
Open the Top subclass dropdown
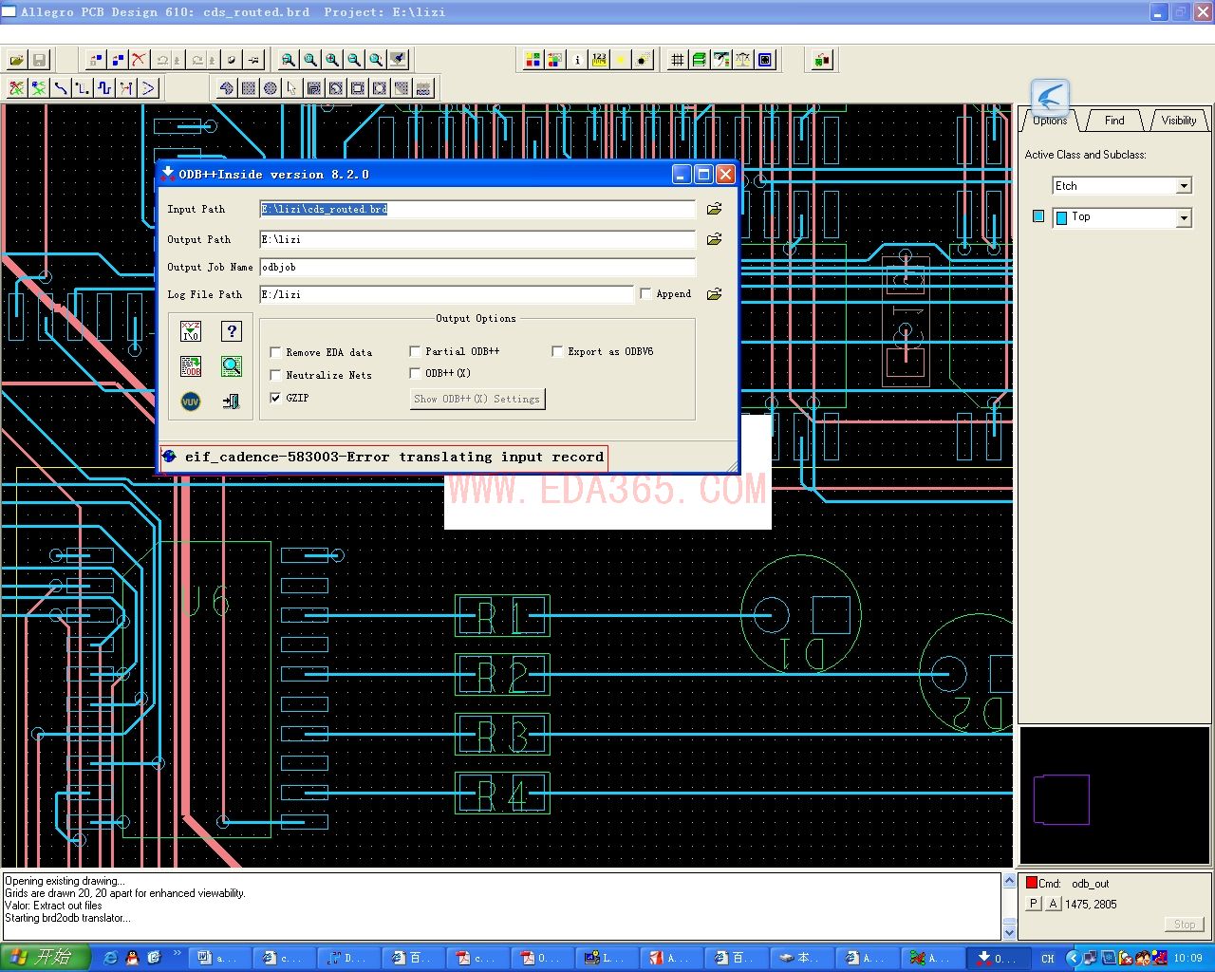pyautogui.click(x=1183, y=217)
